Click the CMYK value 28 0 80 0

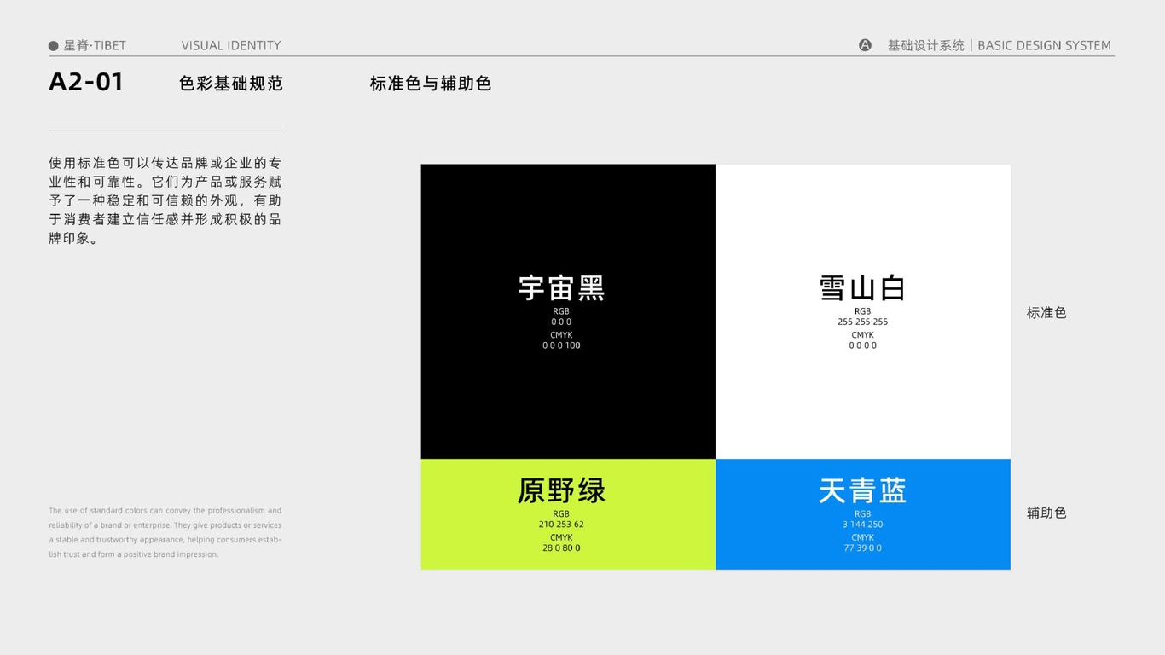(561, 548)
